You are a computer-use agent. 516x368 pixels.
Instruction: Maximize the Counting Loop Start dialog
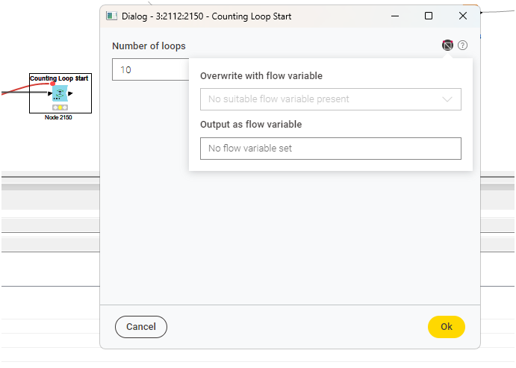(429, 16)
